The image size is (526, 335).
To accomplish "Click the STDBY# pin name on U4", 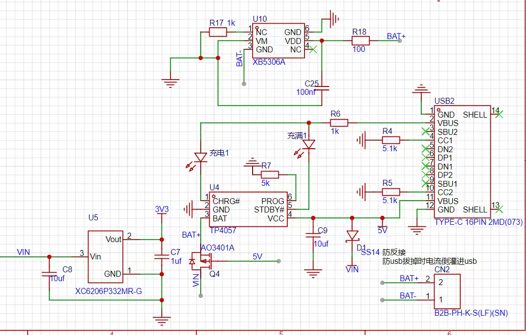I will pyautogui.click(x=269, y=209).
